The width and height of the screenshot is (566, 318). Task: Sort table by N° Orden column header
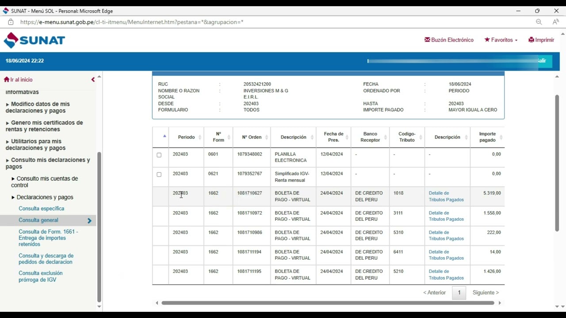252,137
